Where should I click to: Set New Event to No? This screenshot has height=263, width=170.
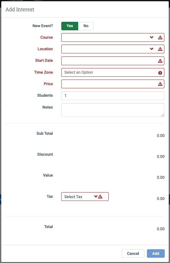point(86,26)
